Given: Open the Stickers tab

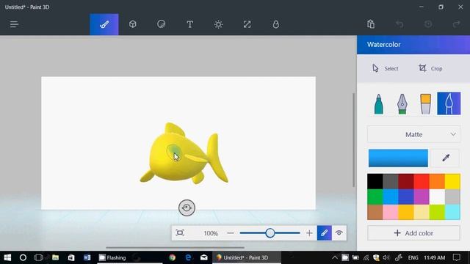Looking at the screenshot, I should (162, 24).
